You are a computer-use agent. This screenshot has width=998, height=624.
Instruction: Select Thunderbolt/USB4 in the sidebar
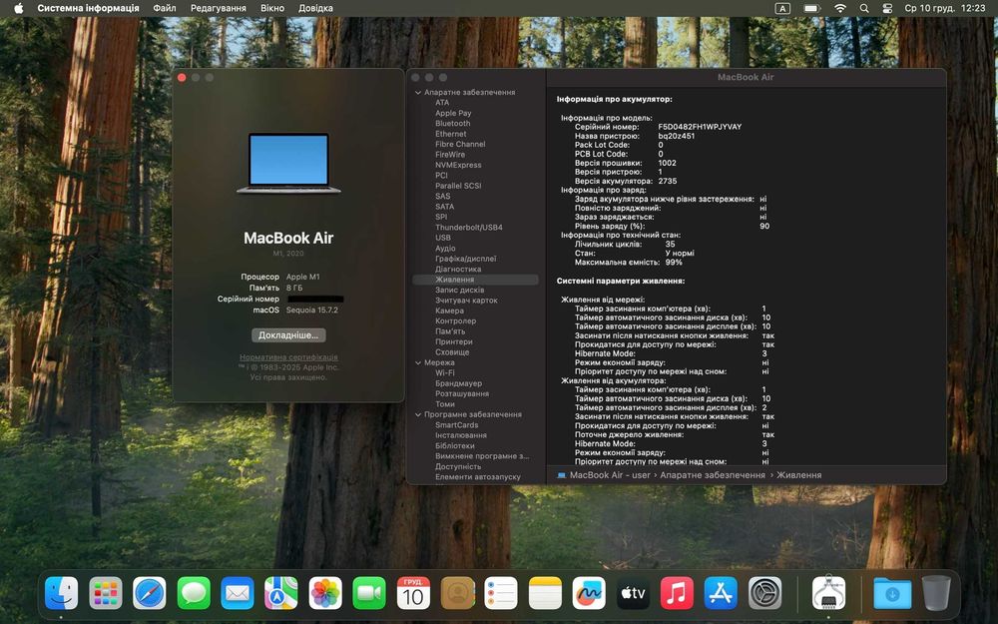pyautogui.click(x=468, y=228)
